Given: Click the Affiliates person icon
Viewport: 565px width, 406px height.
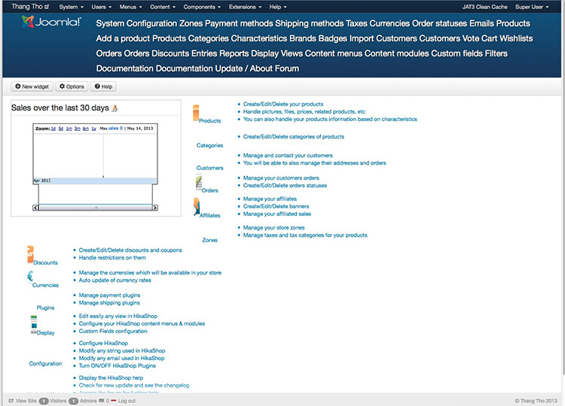Looking at the screenshot, I should [197, 208].
